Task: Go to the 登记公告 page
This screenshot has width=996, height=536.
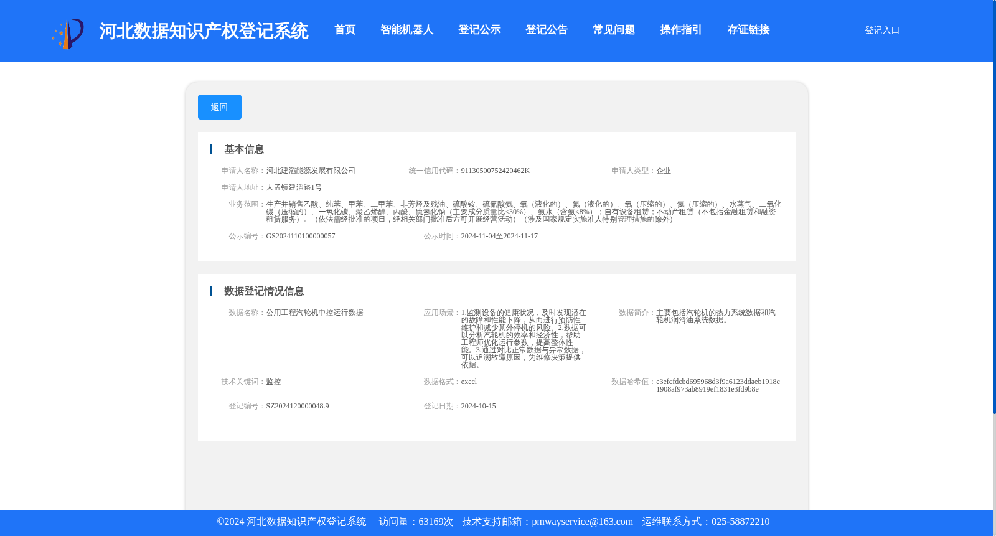Action: click(547, 30)
